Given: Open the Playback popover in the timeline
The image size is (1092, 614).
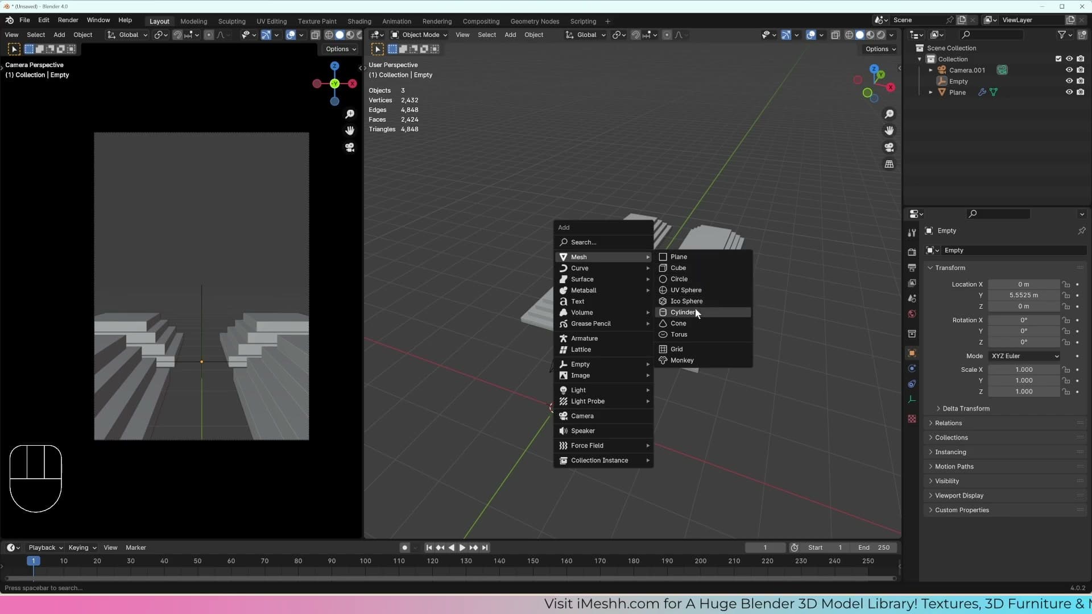Looking at the screenshot, I should point(45,547).
